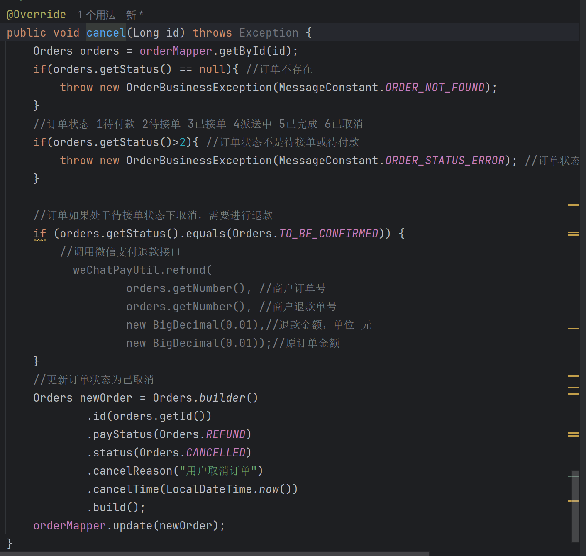This screenshot has height=556, width=586.
Task: Click the comment "//订单不存在"
Action: coord(279,69)
